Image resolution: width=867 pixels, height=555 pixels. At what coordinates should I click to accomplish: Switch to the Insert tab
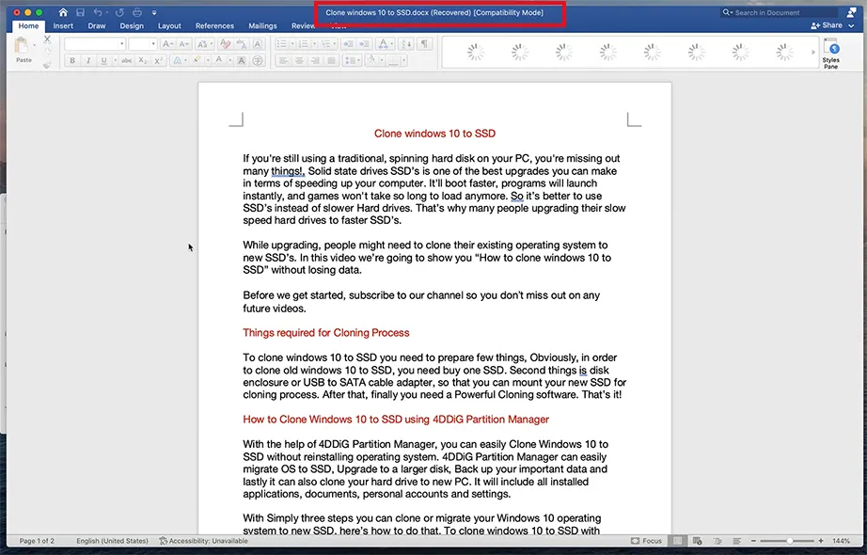tap(63, 25)
